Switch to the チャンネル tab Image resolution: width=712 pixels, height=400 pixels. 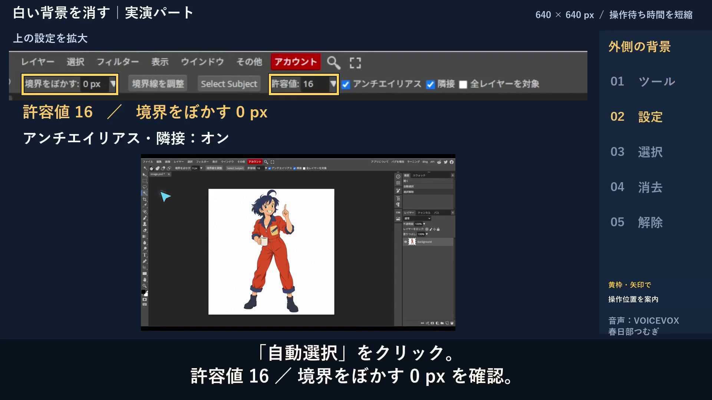(424, 213)
